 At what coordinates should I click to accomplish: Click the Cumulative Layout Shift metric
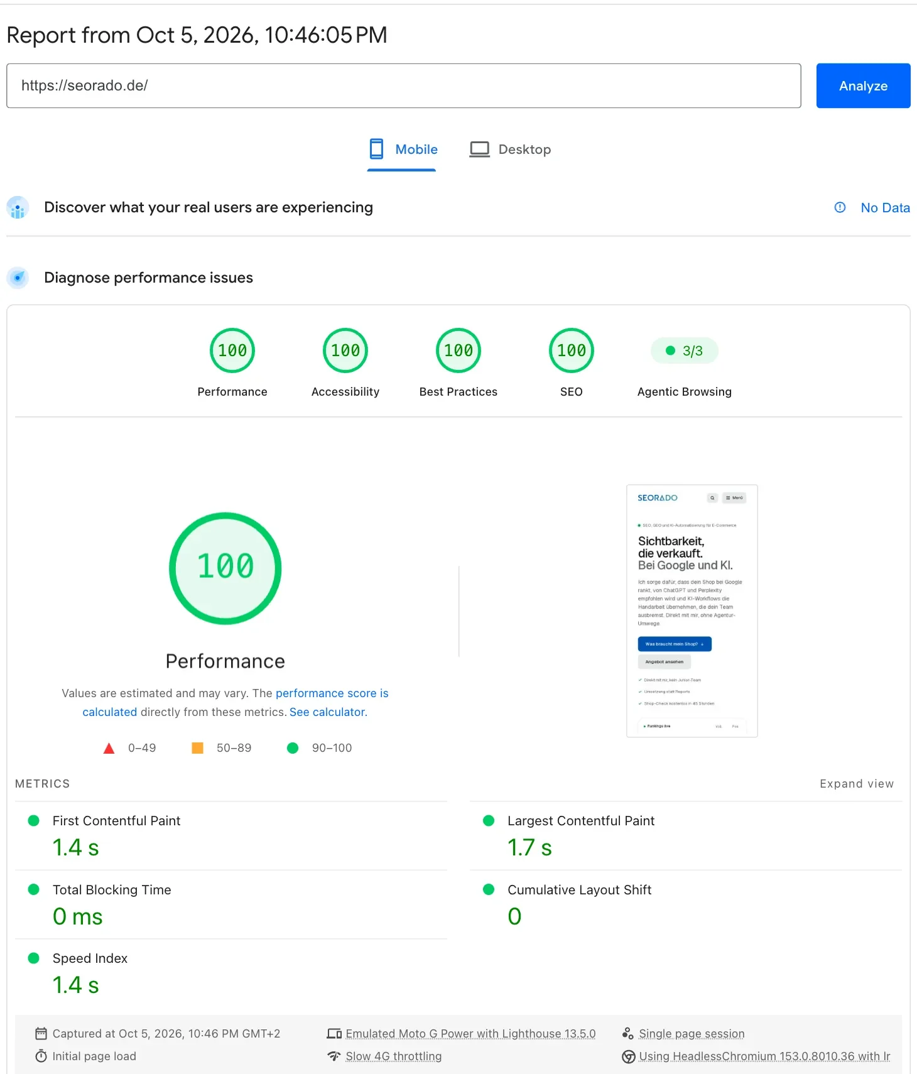(686, 905)
